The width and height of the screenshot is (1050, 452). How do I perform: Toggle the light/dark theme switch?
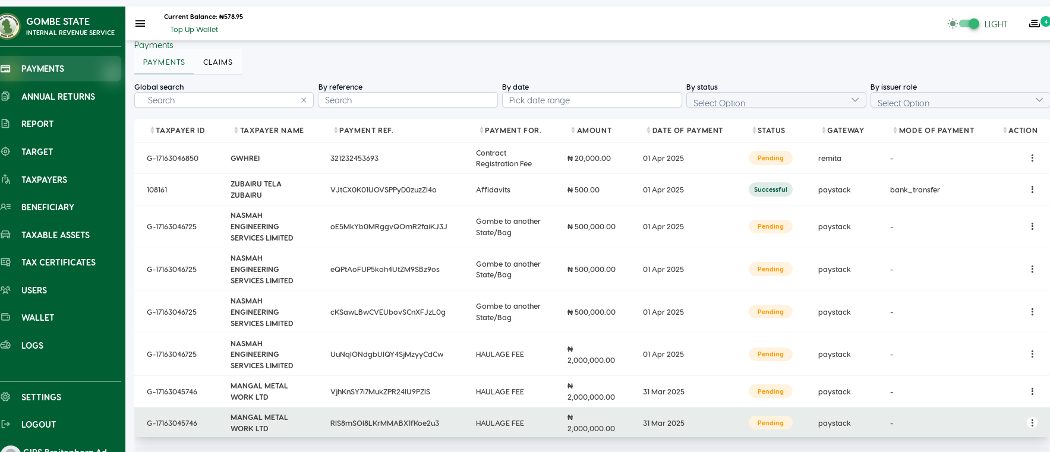click(969, 24)
